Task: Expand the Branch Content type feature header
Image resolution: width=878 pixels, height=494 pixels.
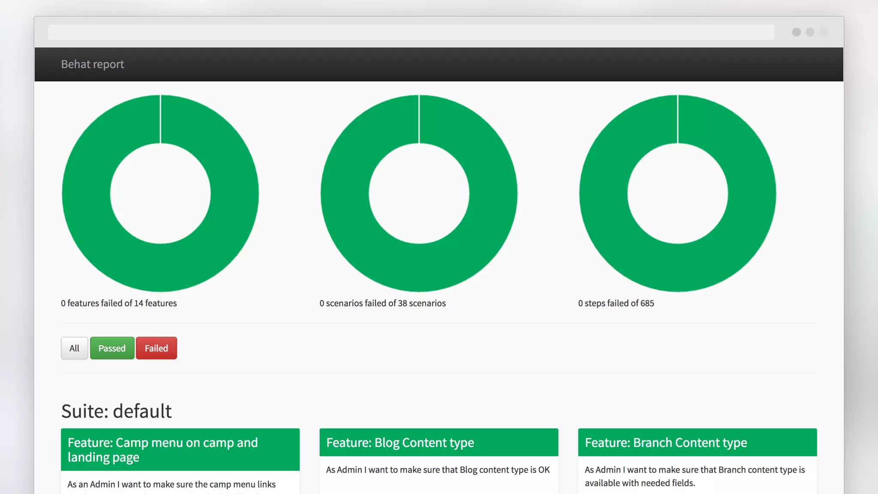Action: (x=697, y=443)
